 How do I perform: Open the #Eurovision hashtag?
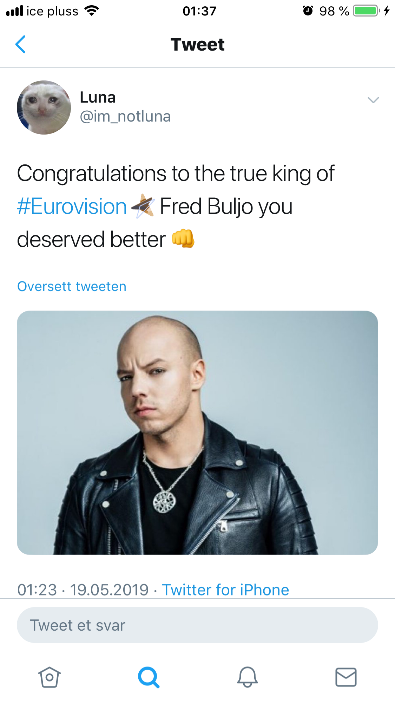pos(72,207)
